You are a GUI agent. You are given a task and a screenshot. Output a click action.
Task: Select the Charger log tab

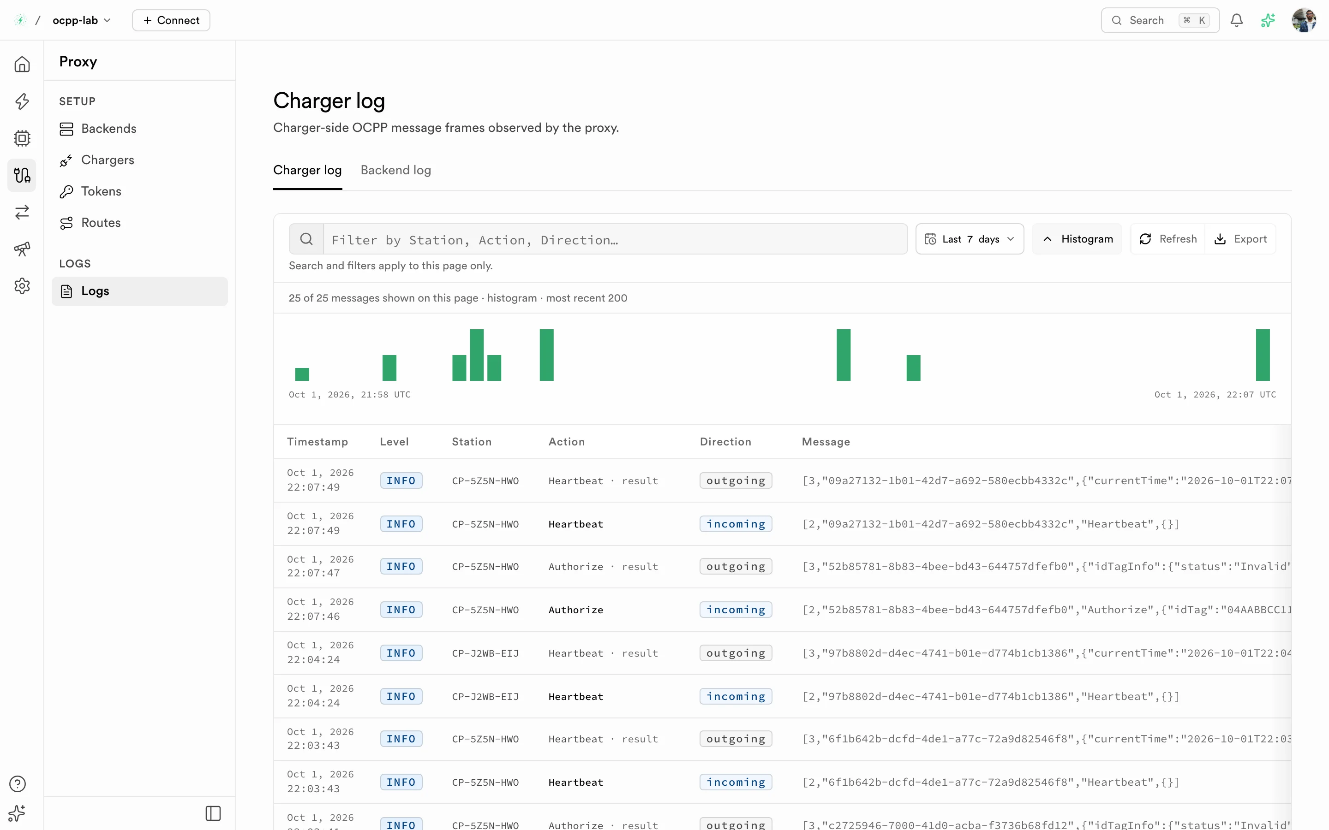307,170
